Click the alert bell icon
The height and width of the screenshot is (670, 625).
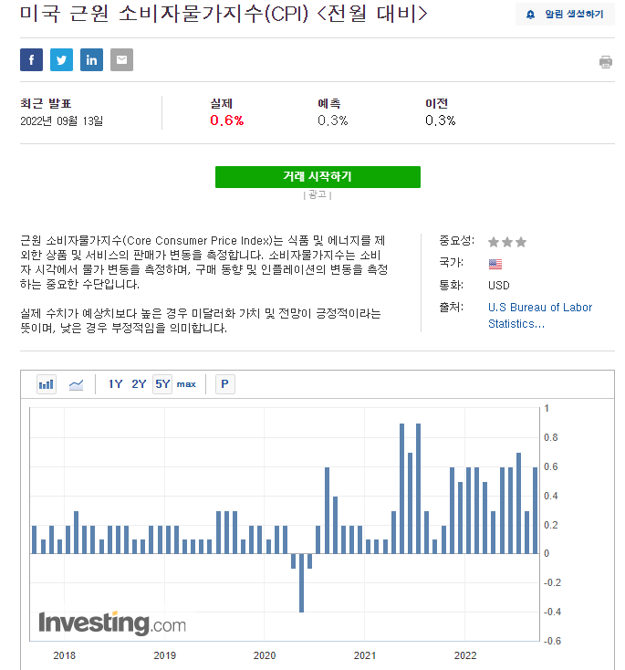point(530,15)
